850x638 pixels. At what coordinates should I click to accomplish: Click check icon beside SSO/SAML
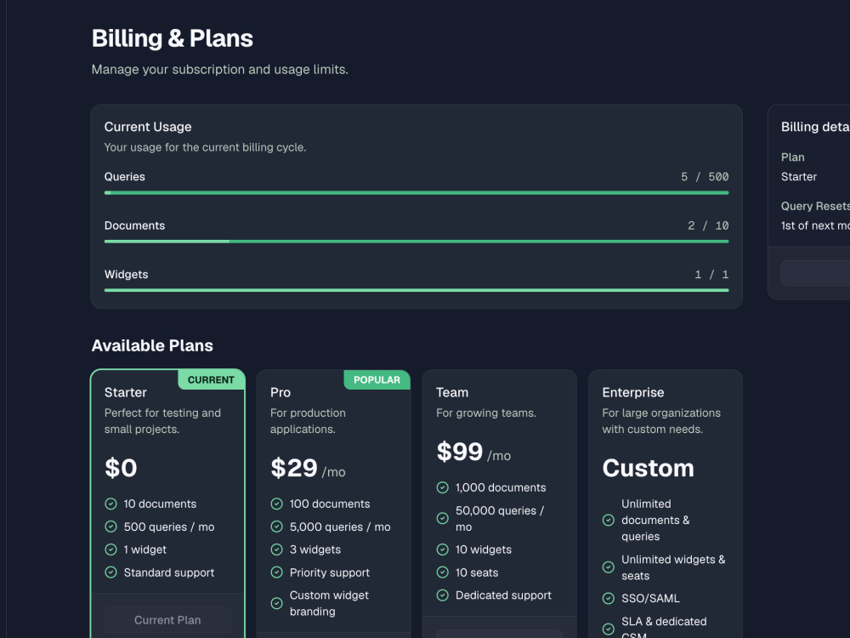coord(609,598)
